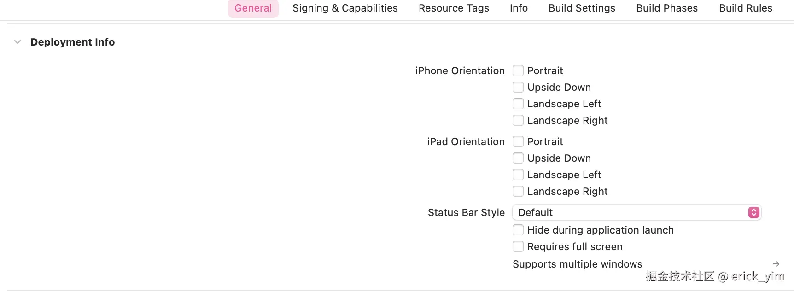794x292 pixels.
Task: Select the General tab
Action: tap(253, 8)
